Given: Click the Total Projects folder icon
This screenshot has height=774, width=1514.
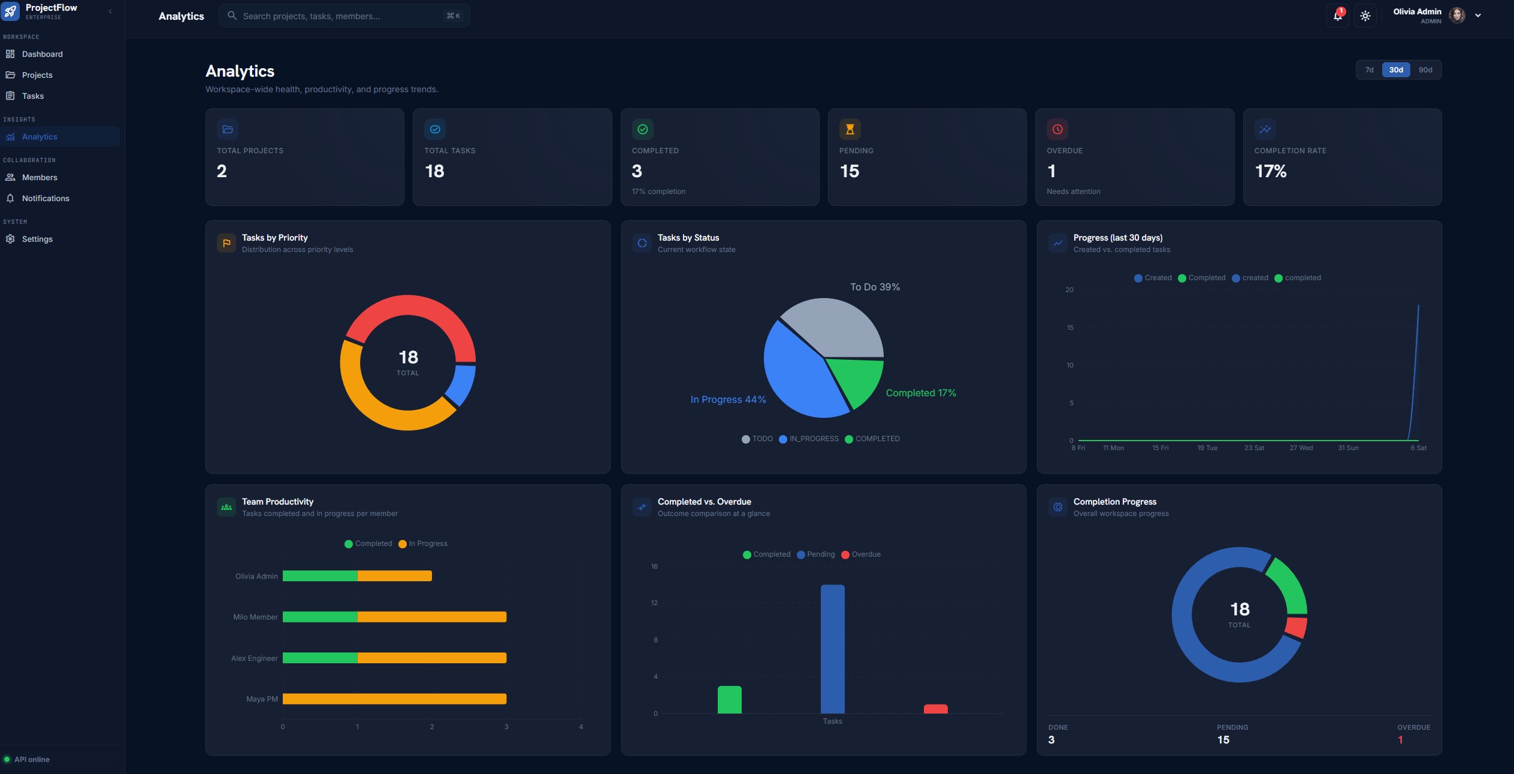Looking at the screenshot, I should (228, 129).
